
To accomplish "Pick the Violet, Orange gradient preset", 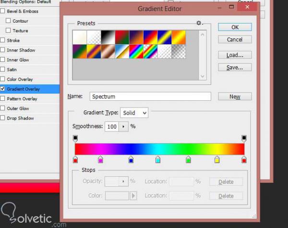I will (x=136, y=37).
